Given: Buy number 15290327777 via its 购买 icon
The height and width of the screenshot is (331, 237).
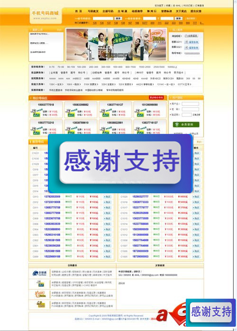Looking at the screenshot, I should click(x=196, y=197).
